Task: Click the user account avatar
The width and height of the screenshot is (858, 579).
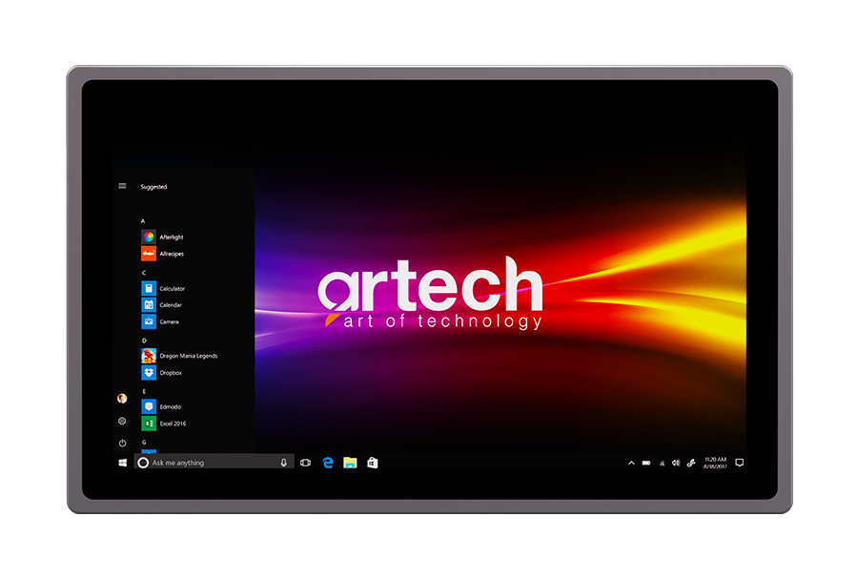Action: point(122,399)
